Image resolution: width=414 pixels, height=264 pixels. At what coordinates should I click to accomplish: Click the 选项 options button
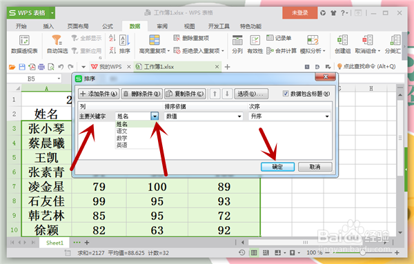(x=251, y=94)
